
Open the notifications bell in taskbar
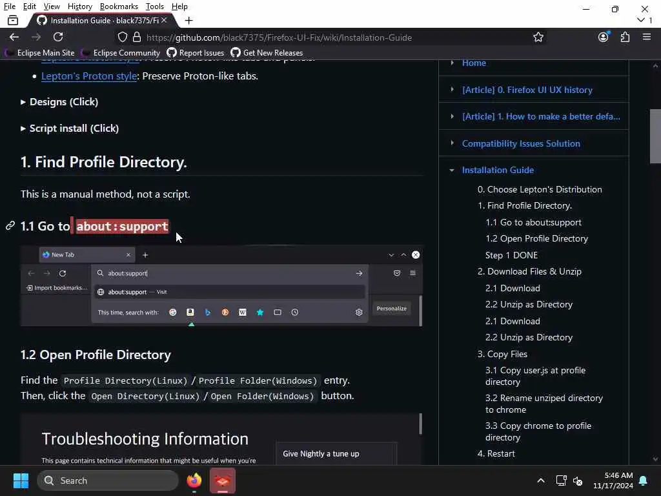coord(644,480)
